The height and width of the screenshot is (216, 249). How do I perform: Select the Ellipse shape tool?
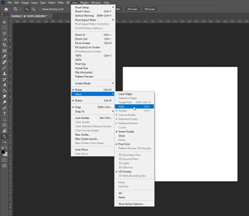tap(4, 125)
